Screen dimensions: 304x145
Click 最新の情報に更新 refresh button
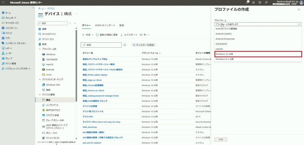click(x=107, y=35)
